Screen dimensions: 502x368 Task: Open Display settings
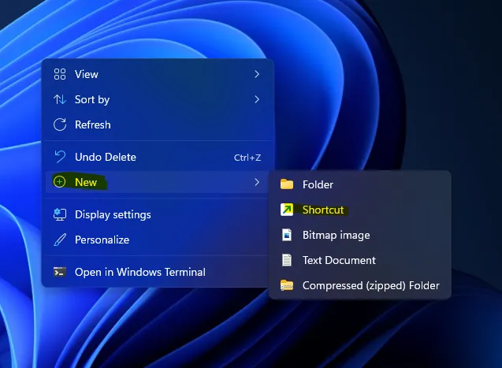[x=157, y=214]
